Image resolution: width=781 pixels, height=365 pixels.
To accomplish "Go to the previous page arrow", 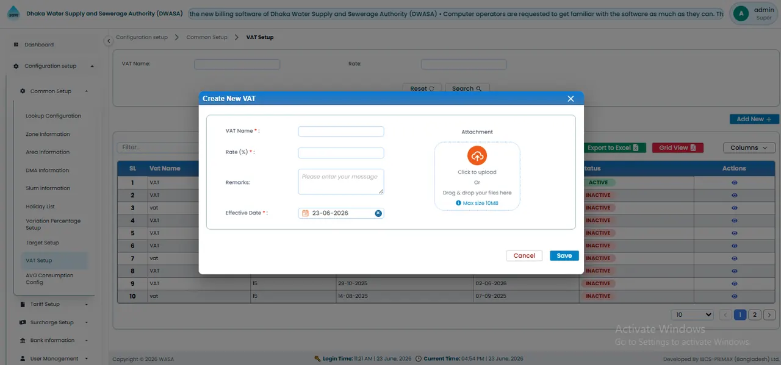I will [725, 315].
